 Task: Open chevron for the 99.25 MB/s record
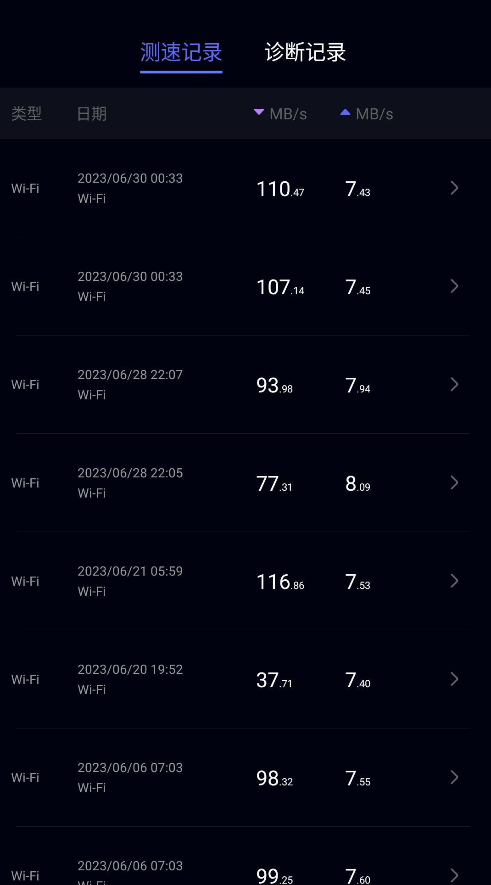pos(454,875)
